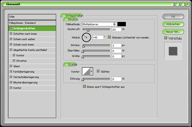Image resolution: width=192 pixels, height=127 pixels.
Task: Select the Schatten nach innen label
Action: tap(25, 34)
